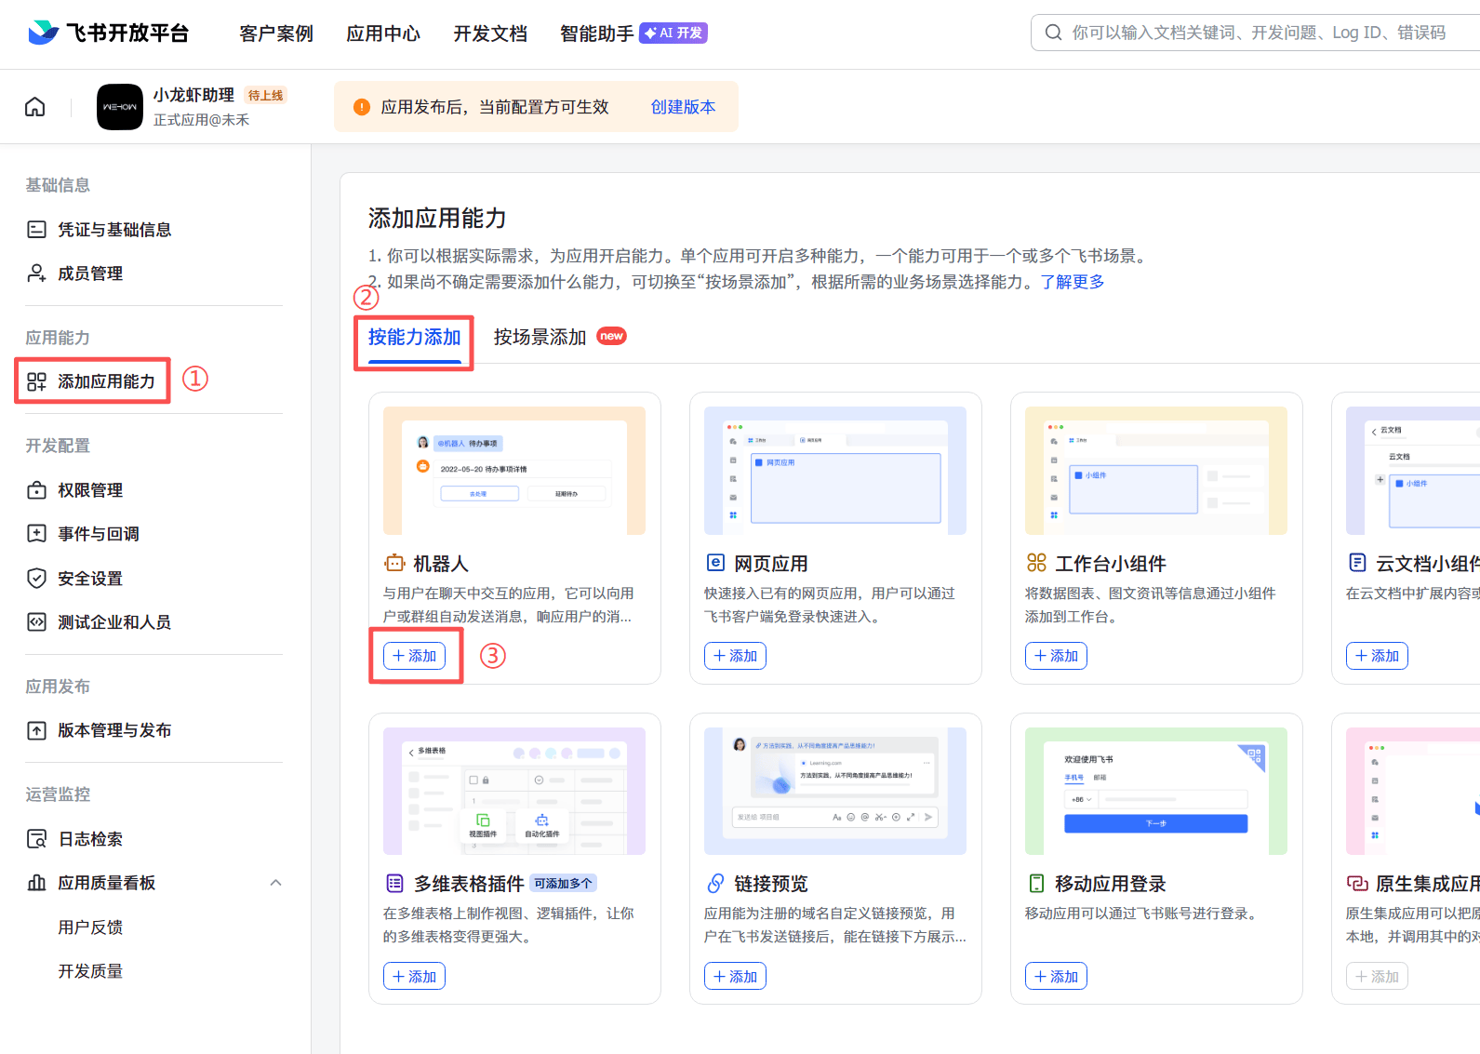Add the 网页应用 capability
The height and width of the screenshot is (1054, 1480).
(x=735, y=656)
